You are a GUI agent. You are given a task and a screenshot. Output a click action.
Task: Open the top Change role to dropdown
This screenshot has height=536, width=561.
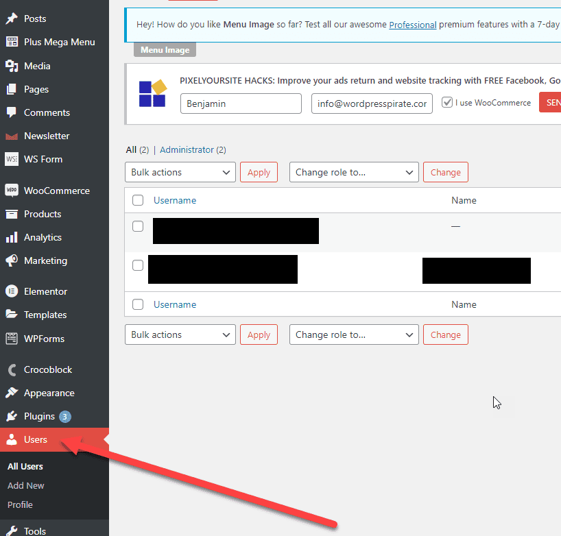(x=354, y=172)
